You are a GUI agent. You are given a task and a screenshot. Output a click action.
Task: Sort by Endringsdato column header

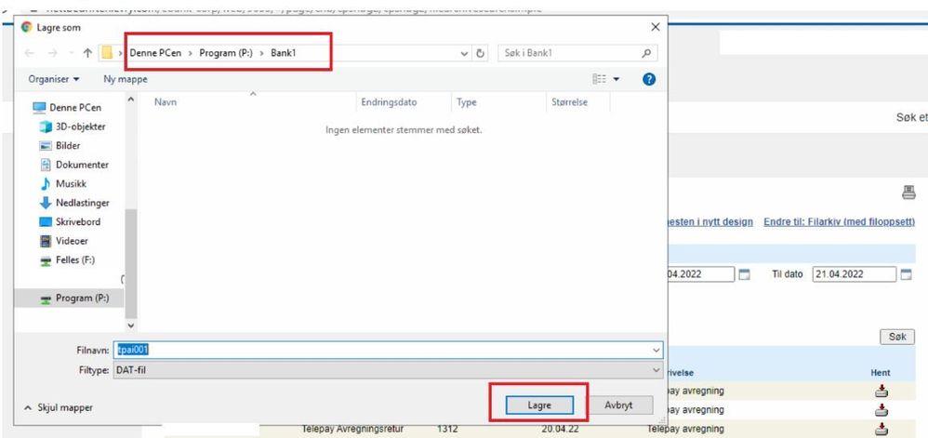pyautogui.click(x=389, y=101)
